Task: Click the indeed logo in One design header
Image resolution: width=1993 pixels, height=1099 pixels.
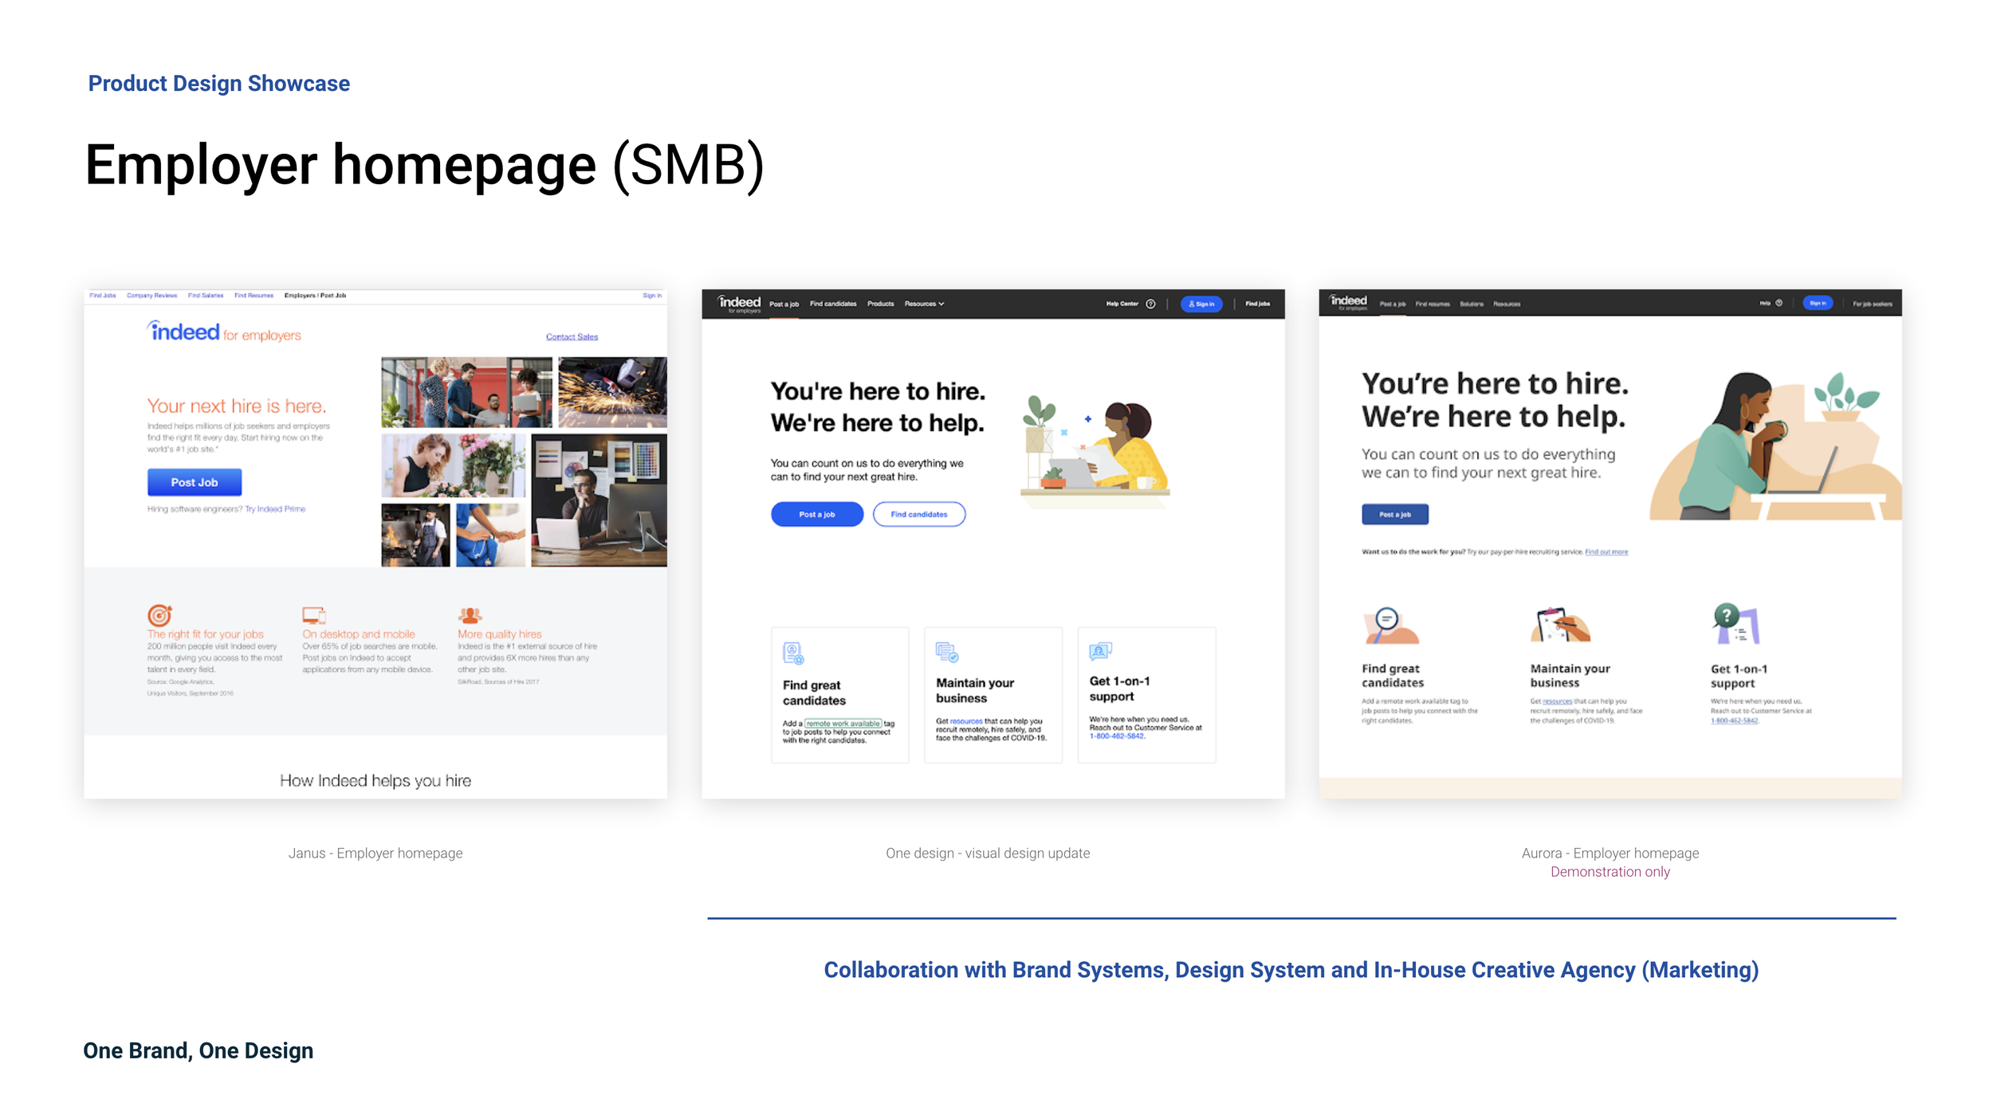Action: point(739,304)
